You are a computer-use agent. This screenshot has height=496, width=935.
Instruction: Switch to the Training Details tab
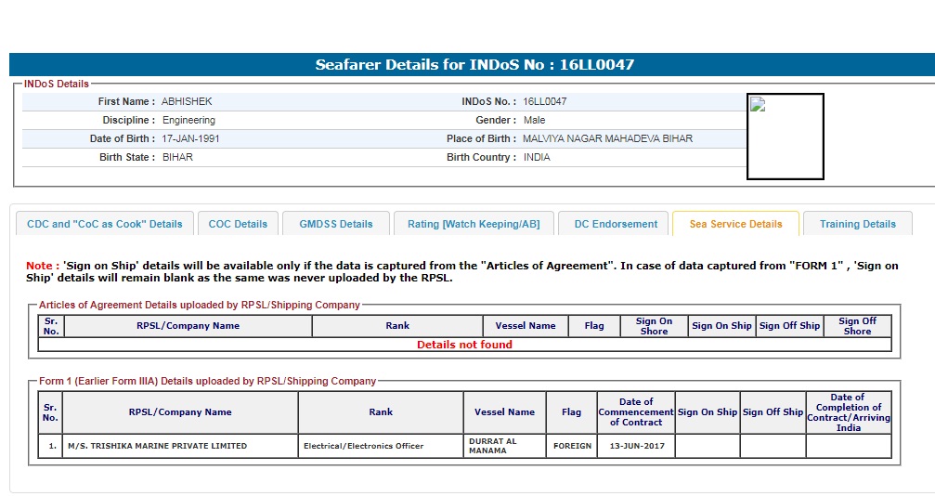857,224
